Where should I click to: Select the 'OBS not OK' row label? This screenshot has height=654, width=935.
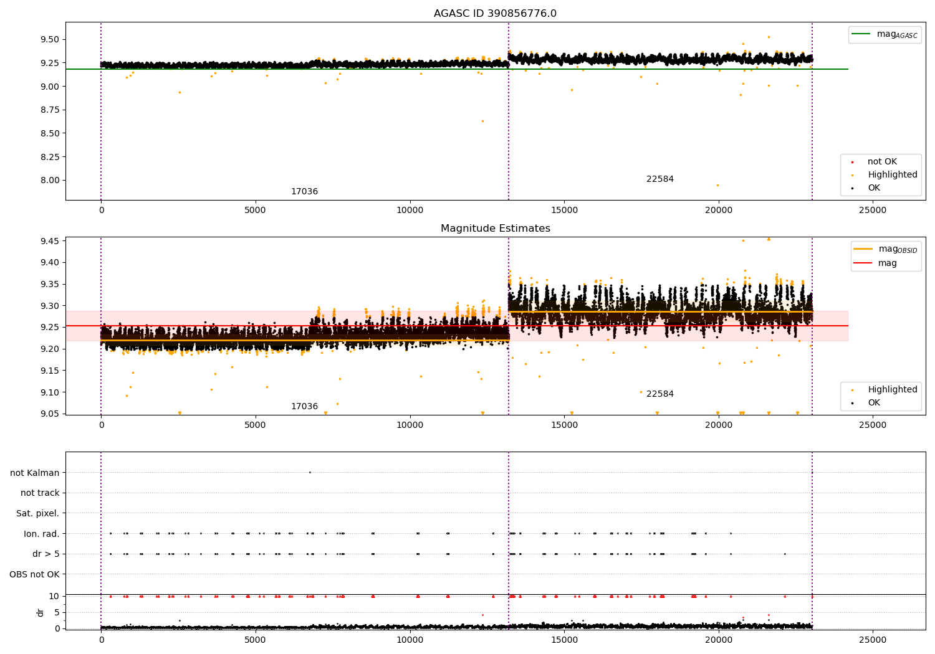[x=35, y=574]
